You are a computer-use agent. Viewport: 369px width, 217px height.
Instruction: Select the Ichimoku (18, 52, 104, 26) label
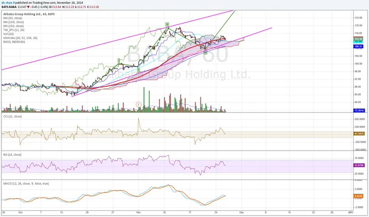[20, 38]
